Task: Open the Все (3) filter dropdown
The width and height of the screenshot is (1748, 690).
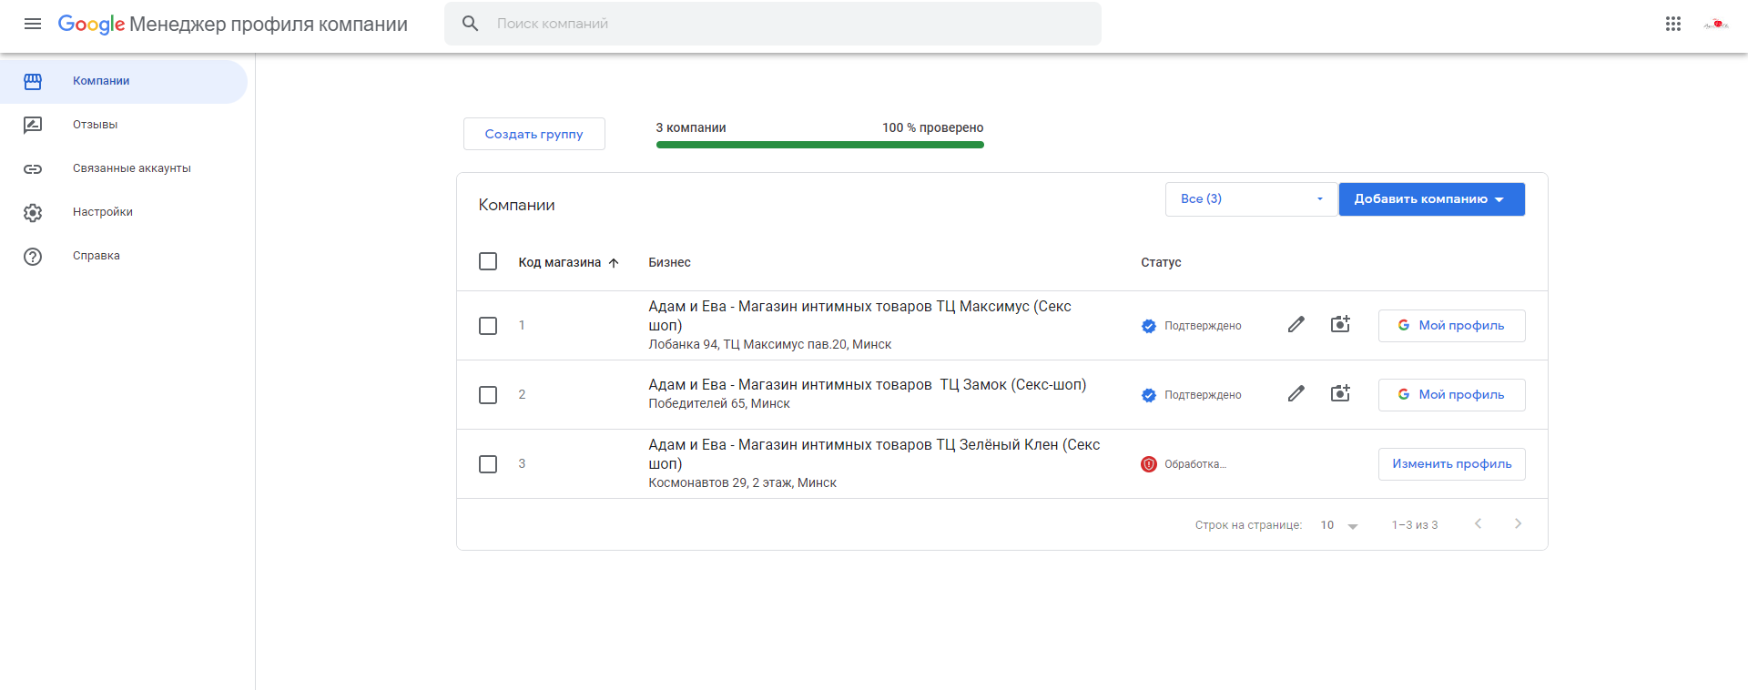Action: tap(1251, 199)
